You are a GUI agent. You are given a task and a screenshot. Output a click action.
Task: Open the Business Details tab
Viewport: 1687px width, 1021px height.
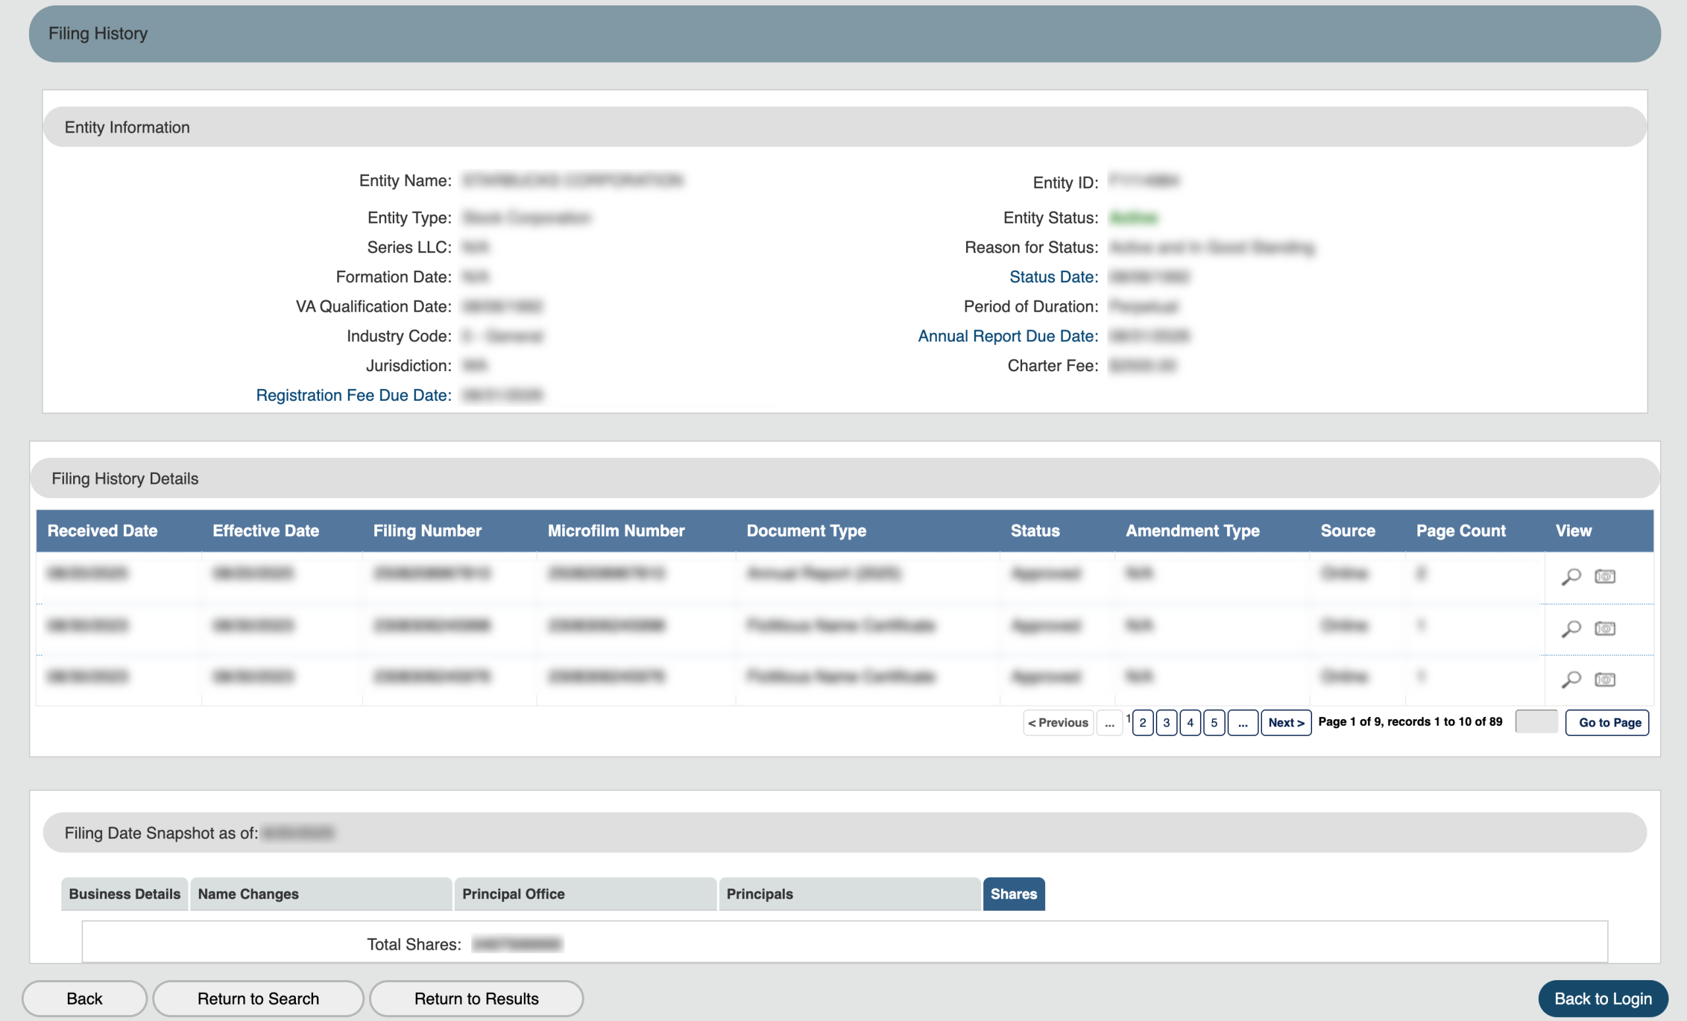tap(125, 894)
